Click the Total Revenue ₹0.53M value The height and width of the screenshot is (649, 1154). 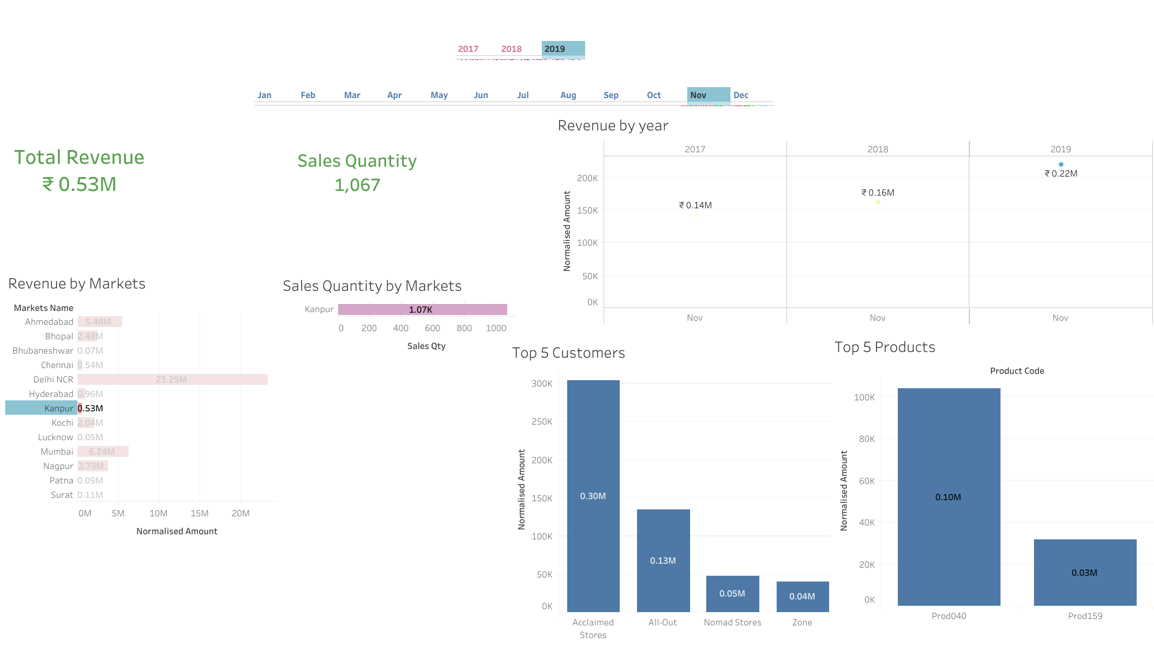[79, 185]
